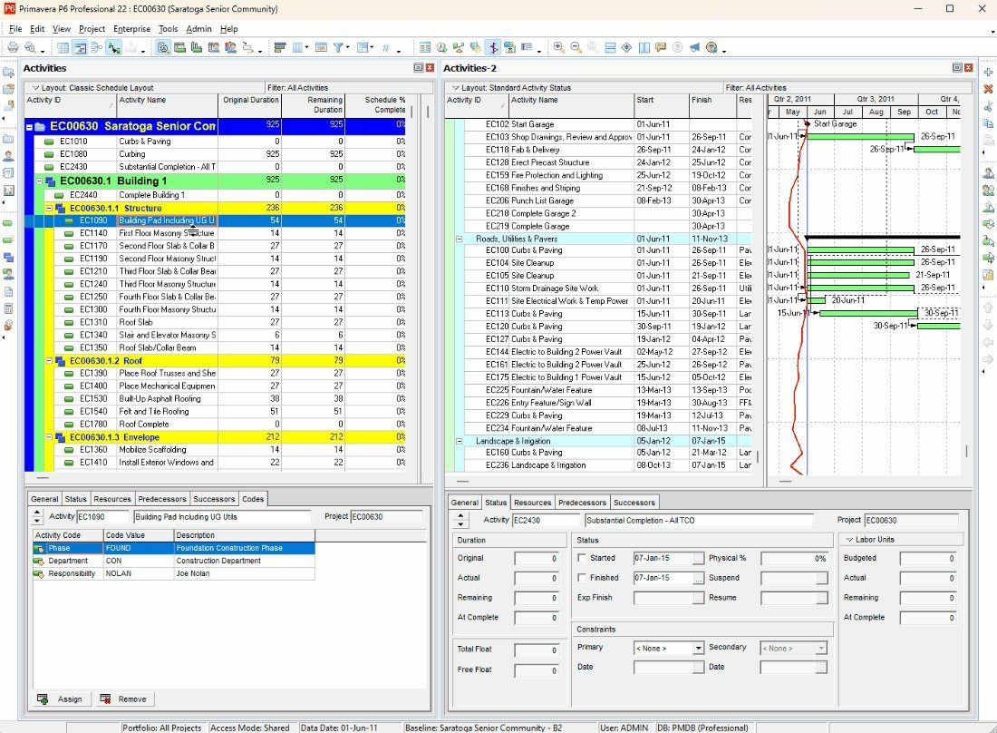Open the Timescale toolbar icon
This screenshot has height=733, width=997.
point(321,48)
